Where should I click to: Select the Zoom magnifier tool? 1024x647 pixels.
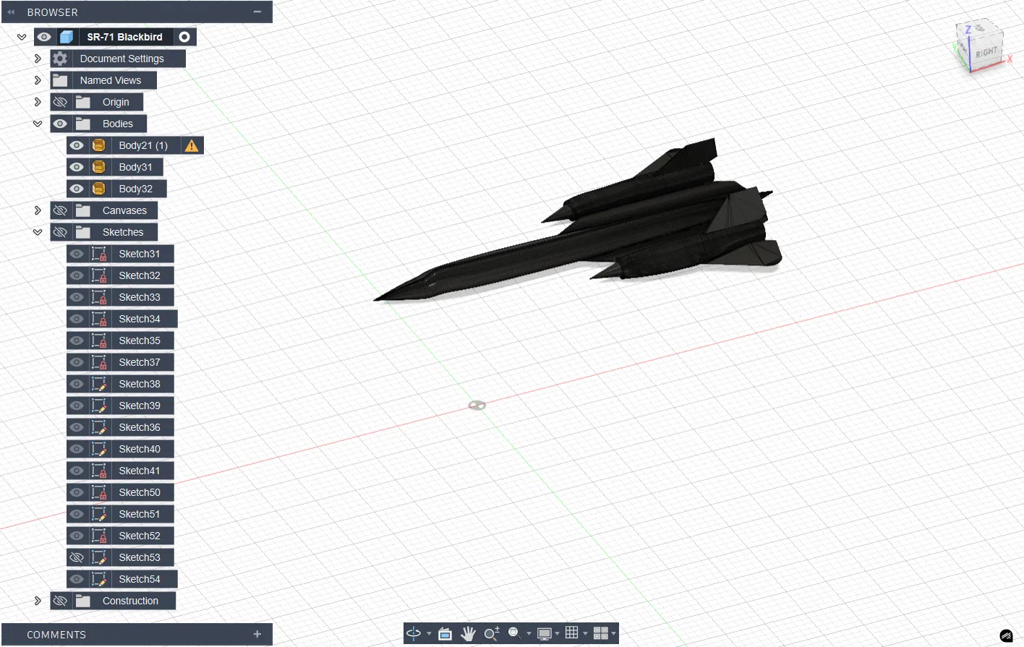(x=492, y=634)
